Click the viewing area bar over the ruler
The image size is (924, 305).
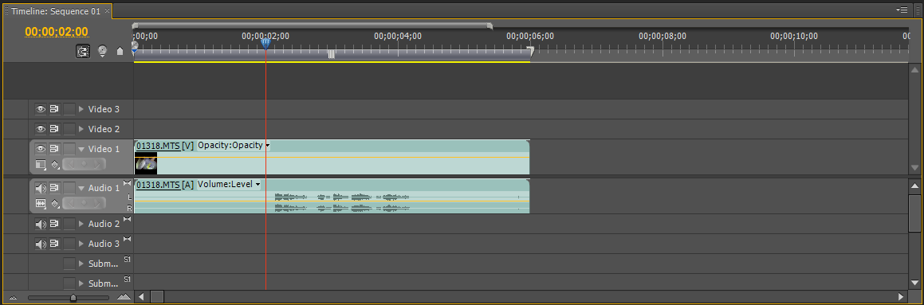point(313,25)
